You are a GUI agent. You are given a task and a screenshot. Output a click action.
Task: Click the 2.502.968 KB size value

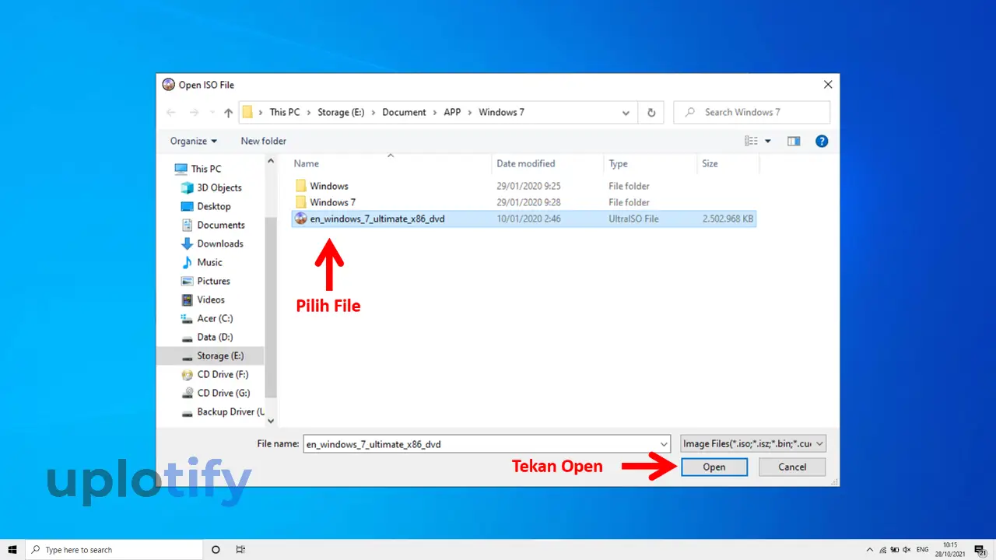pos(728,219)
